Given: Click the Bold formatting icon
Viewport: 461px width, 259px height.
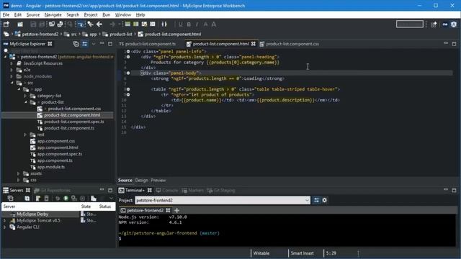Looking at the screenshot, I should (x=189, y=24).
